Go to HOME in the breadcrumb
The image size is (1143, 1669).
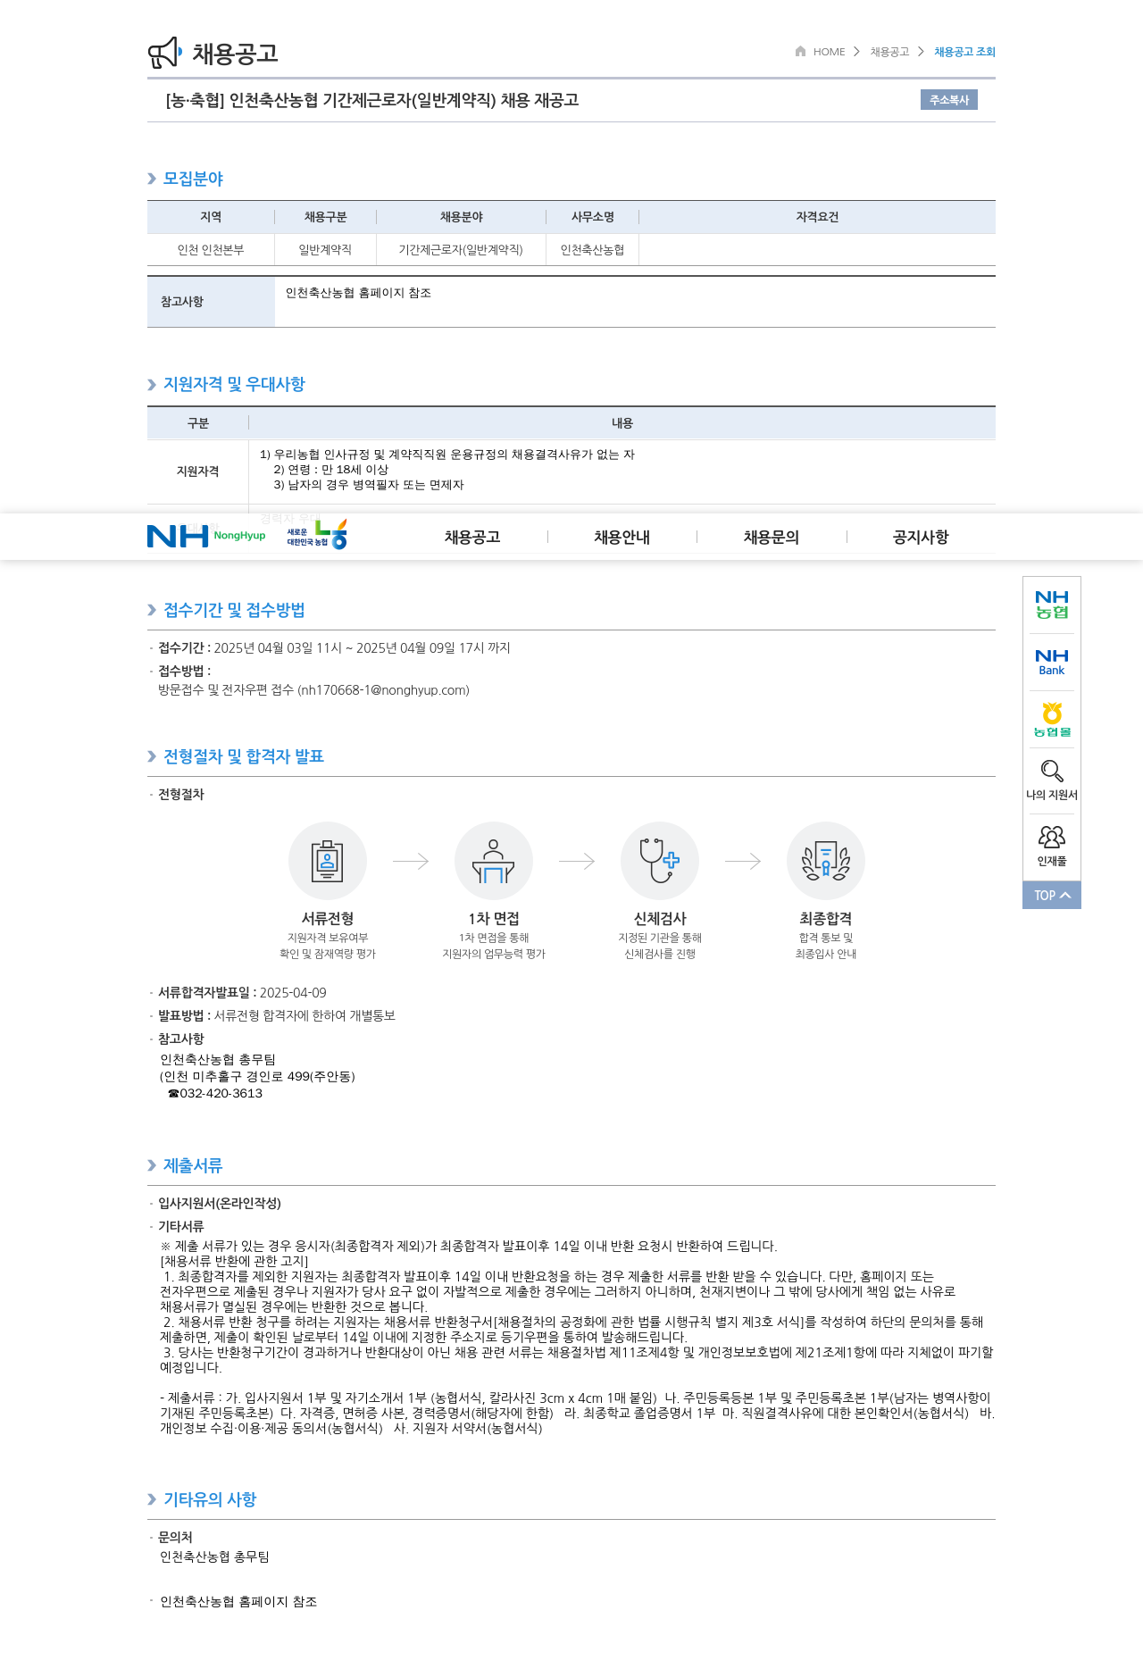829,52
